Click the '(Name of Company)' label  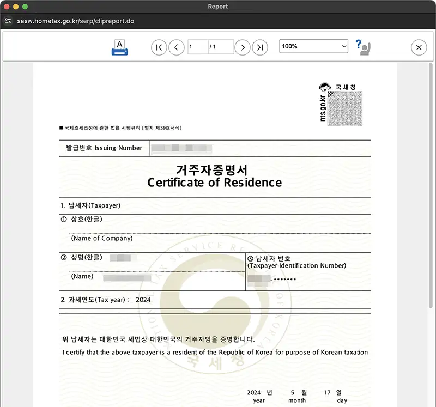click(102, 238)
